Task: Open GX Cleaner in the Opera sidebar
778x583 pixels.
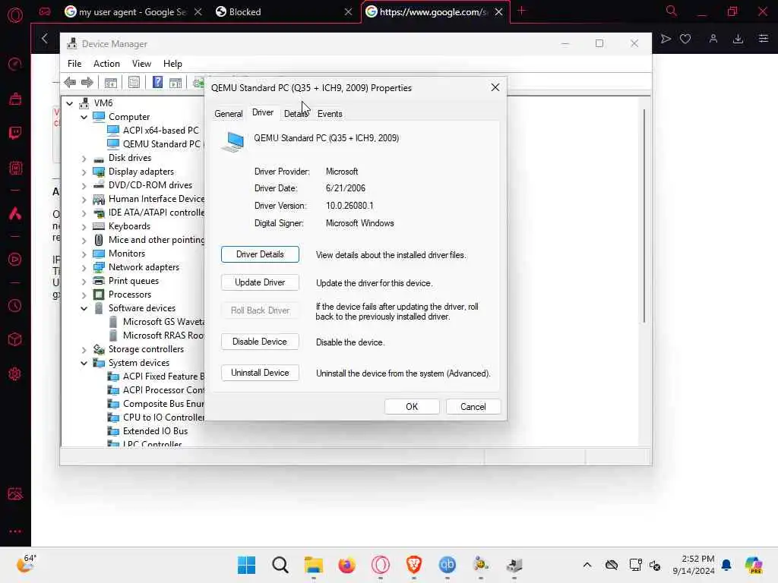Action: point(15,99)
